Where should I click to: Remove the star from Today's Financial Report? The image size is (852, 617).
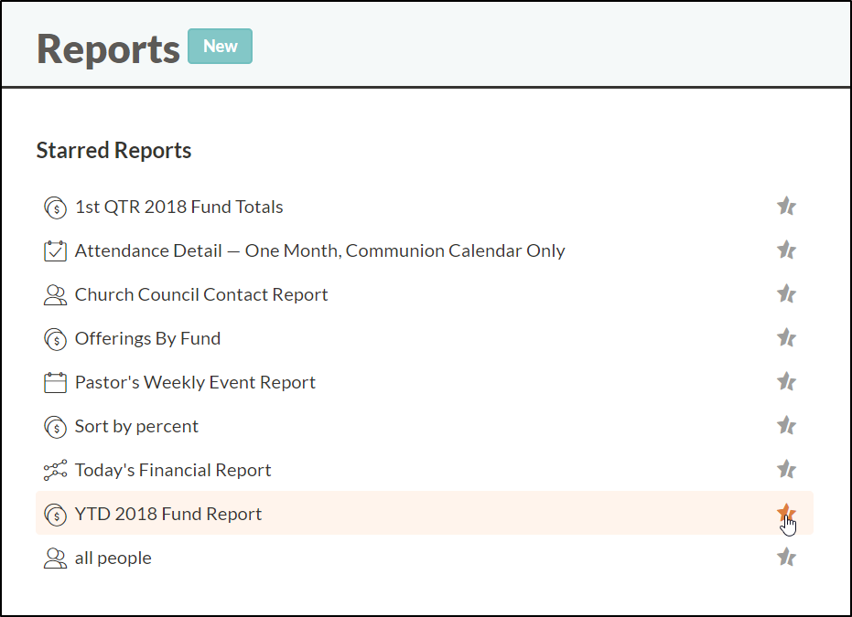coord(786,469)
